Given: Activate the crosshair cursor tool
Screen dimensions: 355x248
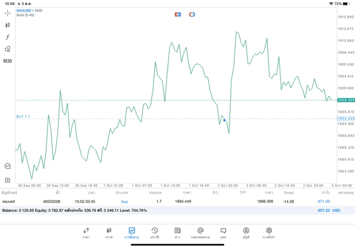Looking at the screenshot, I should pyautogui.click(x=8, y=13).
